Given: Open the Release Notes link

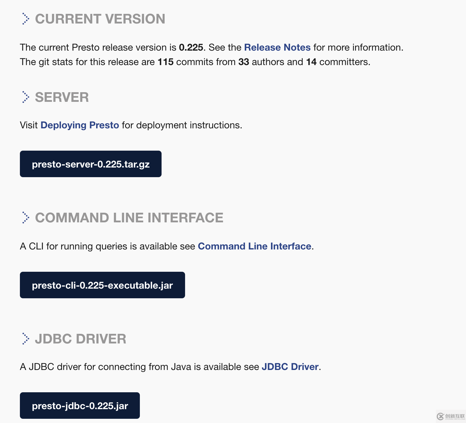Looking at the screenshot, I should coord(277,47).
